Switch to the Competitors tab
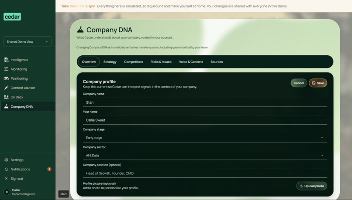352x200 pixels. [x=133, y=62]
